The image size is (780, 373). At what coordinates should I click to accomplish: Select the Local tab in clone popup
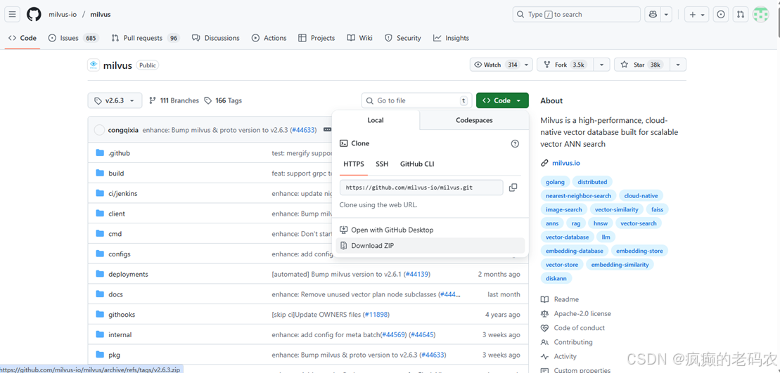(x=376, y=120)
